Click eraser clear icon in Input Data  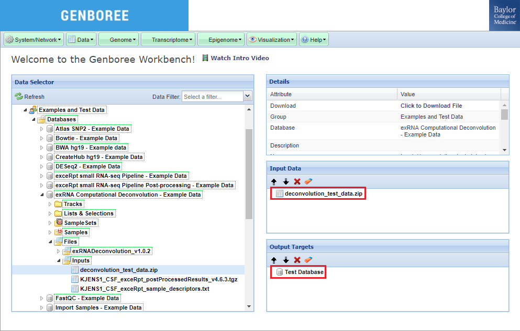pos(308,181)
